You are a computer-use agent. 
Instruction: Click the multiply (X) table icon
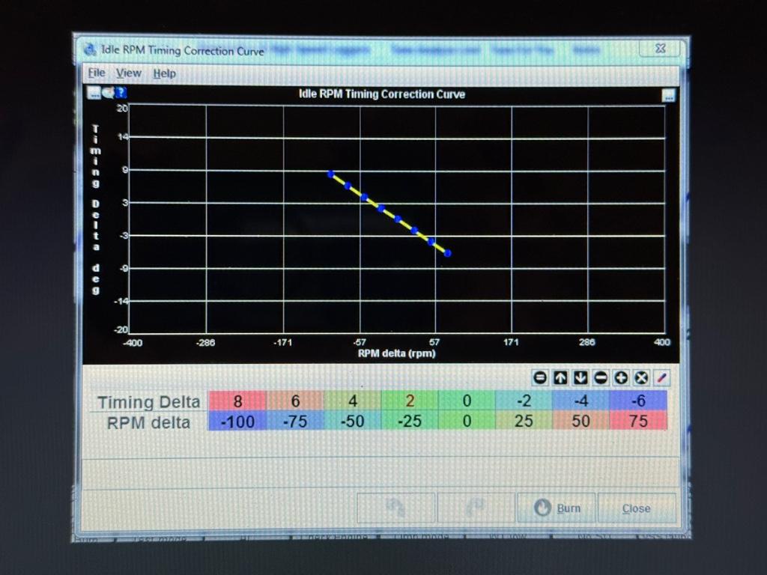click(641, 378)
